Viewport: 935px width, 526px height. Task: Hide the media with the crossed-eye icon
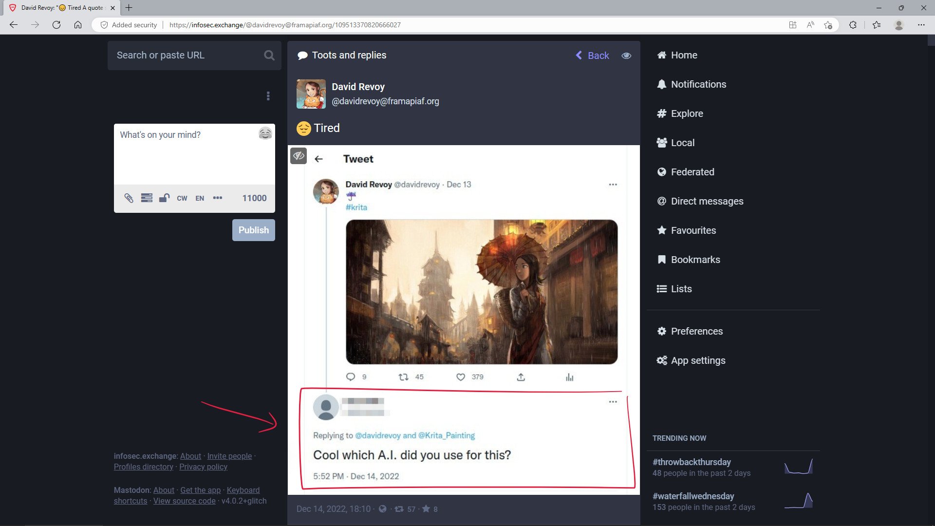(x=299, y=156)
